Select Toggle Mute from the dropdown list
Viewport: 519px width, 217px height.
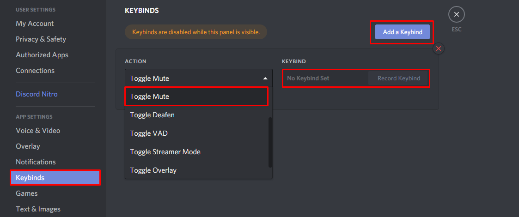(196, 96)
